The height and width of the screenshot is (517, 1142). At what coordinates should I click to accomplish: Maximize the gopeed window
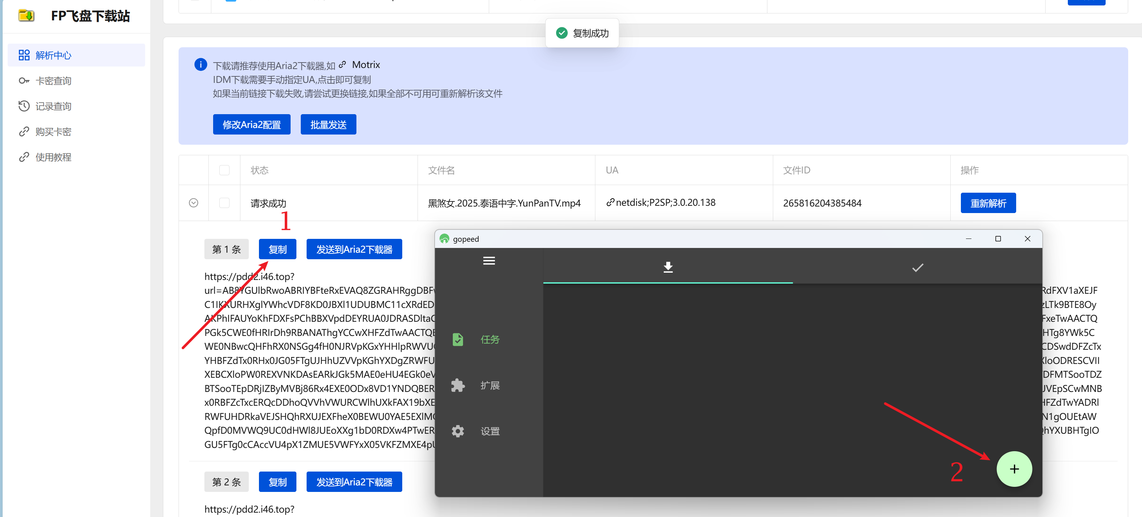(x=998, y=239)
